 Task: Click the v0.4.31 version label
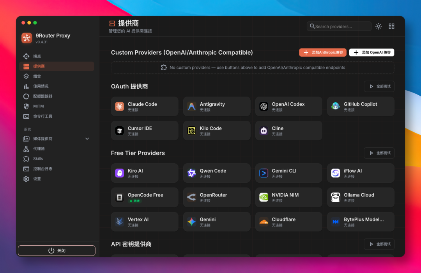(x=42, y=42)
